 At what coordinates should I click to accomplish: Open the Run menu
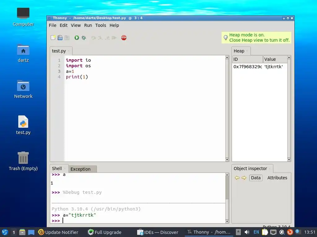pos(88,25)
